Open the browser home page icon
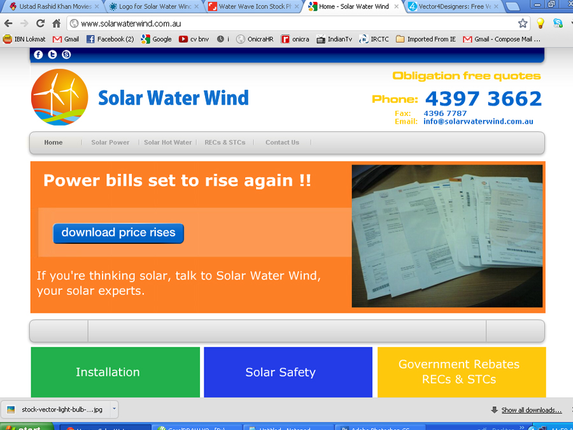 [x=56, y=24]
